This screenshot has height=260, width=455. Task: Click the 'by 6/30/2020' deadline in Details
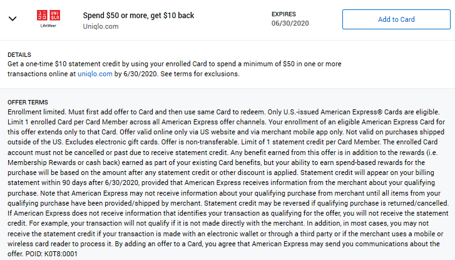pyautogui.click(x=136, y=74)
